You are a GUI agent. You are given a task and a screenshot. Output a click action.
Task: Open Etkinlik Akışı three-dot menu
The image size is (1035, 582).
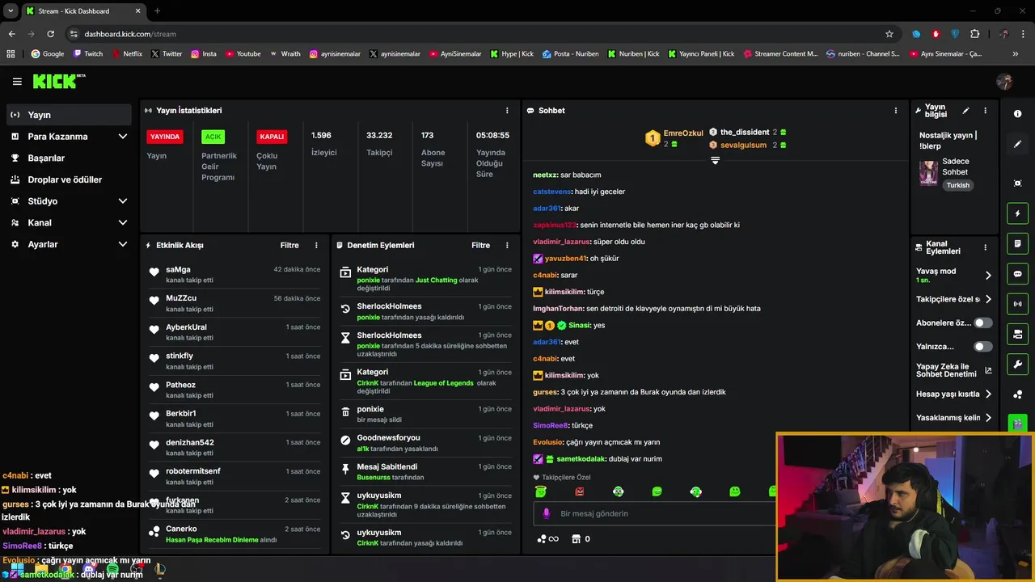pyautogui.click(x=316, y=245)
